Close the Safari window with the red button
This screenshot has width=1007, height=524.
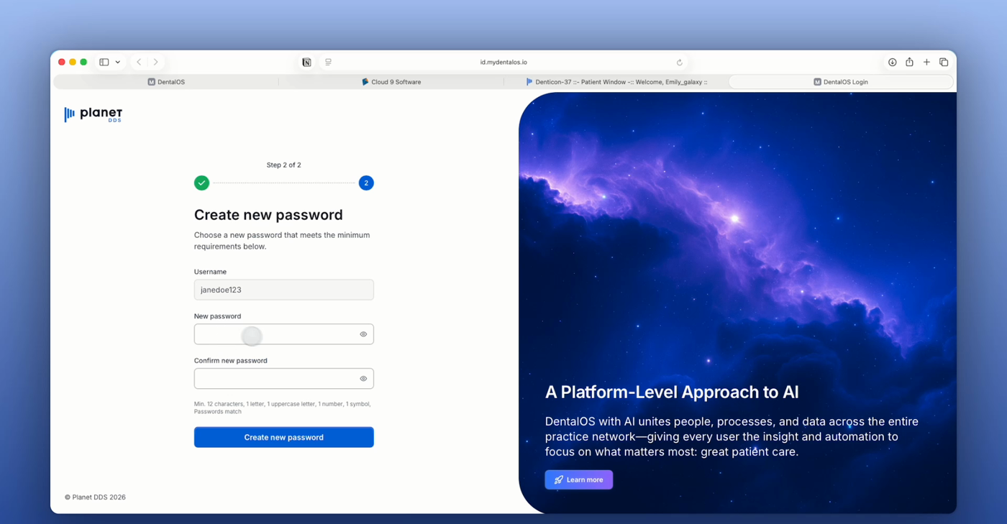tap(62, 63)
